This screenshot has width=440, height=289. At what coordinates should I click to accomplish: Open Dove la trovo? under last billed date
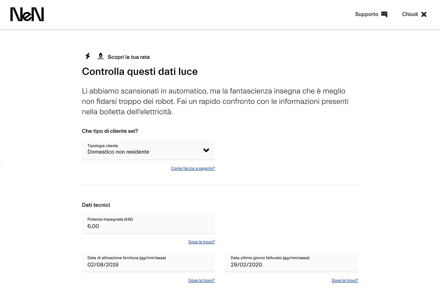345,280
